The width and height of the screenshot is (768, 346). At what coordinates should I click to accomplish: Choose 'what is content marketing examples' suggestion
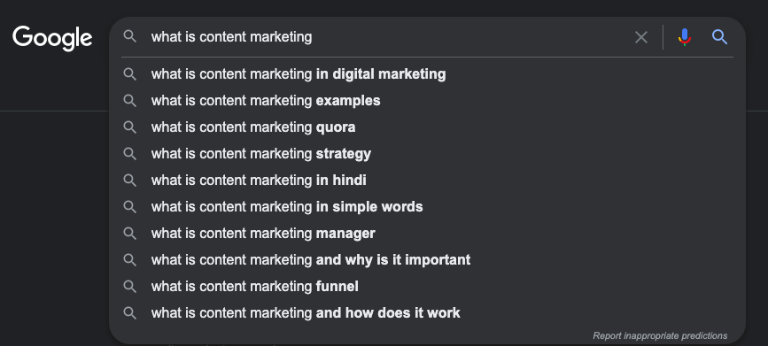427,101
